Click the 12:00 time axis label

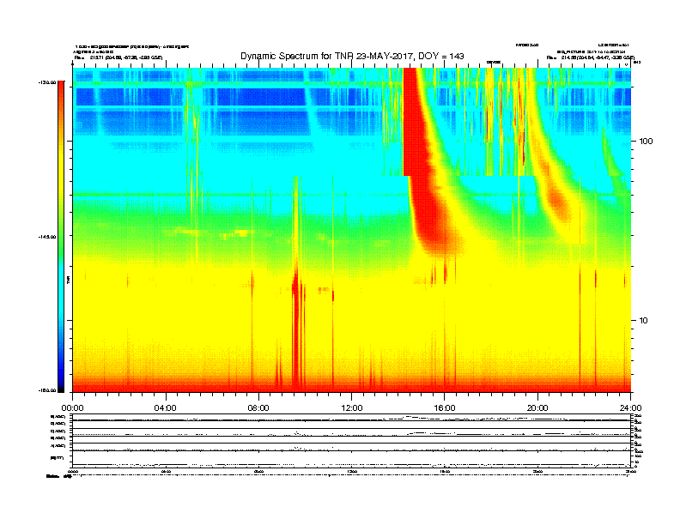[x=352, y=408]
